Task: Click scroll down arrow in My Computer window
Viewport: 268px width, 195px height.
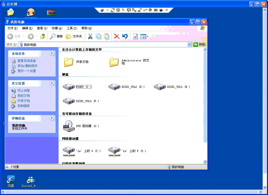Action: tap(205, 162)
